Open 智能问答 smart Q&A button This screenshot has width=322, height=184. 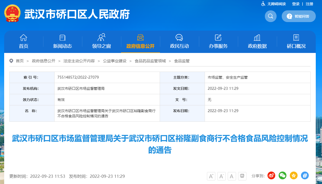[299, 16]
